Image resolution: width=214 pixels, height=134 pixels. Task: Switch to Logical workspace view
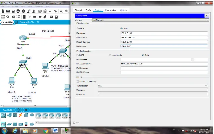(7, 22)
